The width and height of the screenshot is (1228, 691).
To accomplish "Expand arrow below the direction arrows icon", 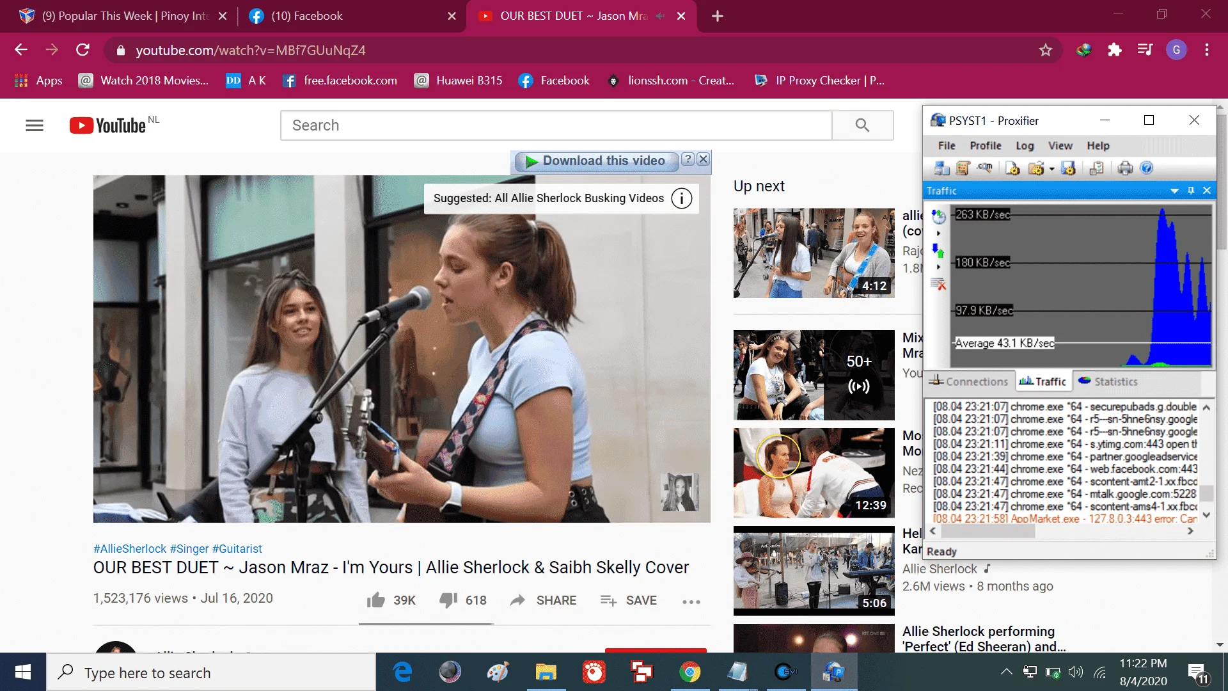I will click(x=938, y=267).
